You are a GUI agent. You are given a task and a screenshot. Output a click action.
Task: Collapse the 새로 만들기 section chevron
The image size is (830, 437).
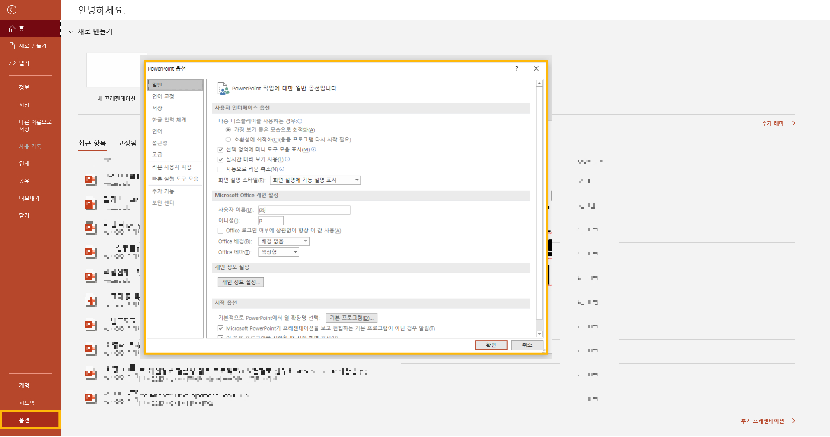pyautogui.click(x=71, y=32)
